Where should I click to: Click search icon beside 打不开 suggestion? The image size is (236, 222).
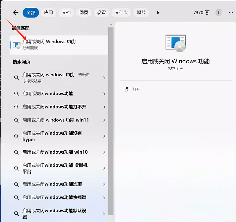[x=16, y=107]
